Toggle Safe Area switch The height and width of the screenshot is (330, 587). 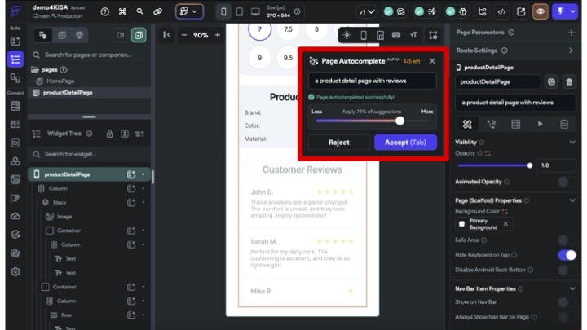pos(566,240)
